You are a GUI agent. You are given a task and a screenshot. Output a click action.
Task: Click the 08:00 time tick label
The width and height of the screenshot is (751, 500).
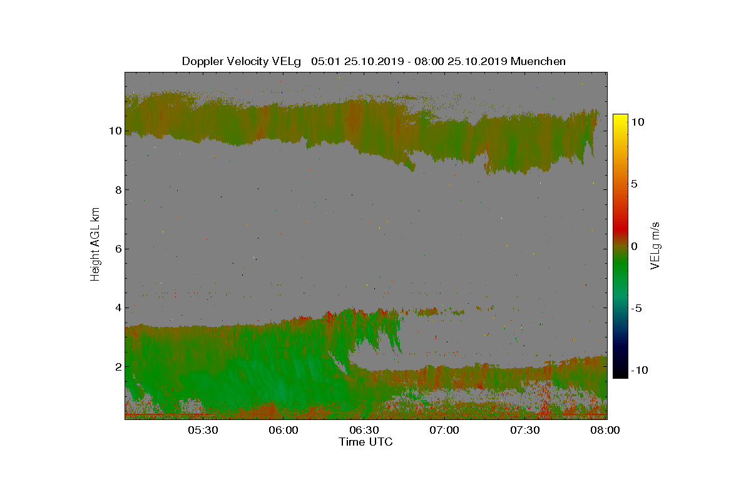(606, 431)
